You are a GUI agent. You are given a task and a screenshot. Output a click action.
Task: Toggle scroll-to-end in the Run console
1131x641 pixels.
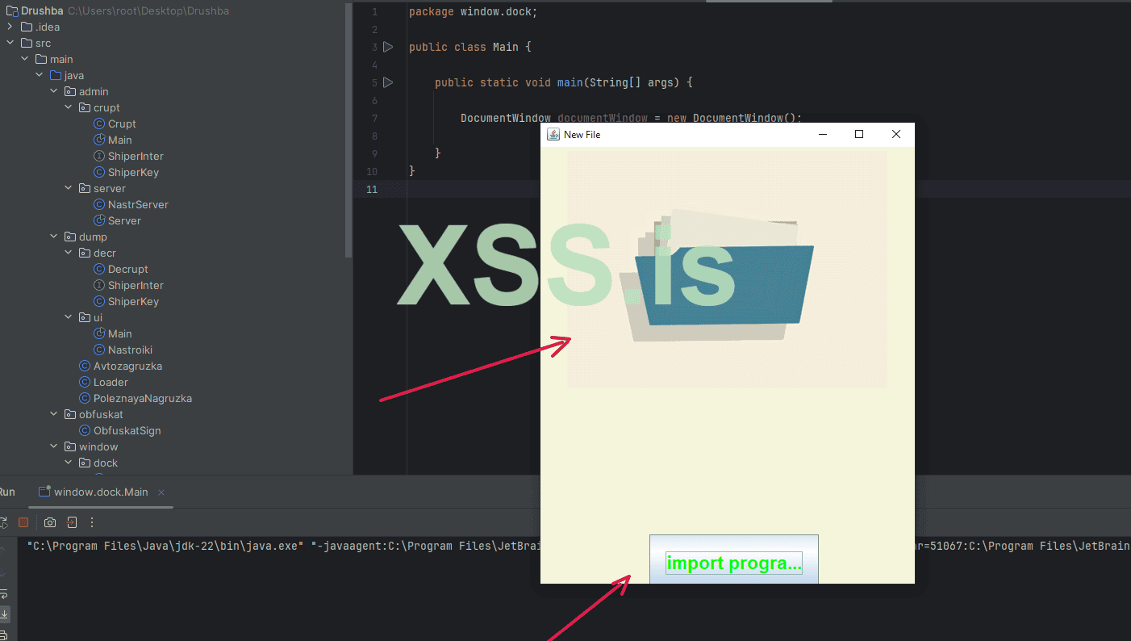[x=3, y=614]
